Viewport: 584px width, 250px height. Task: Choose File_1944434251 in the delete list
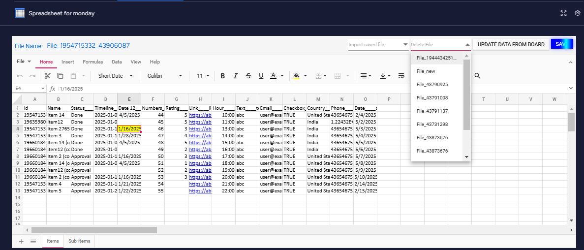point(437,58)
